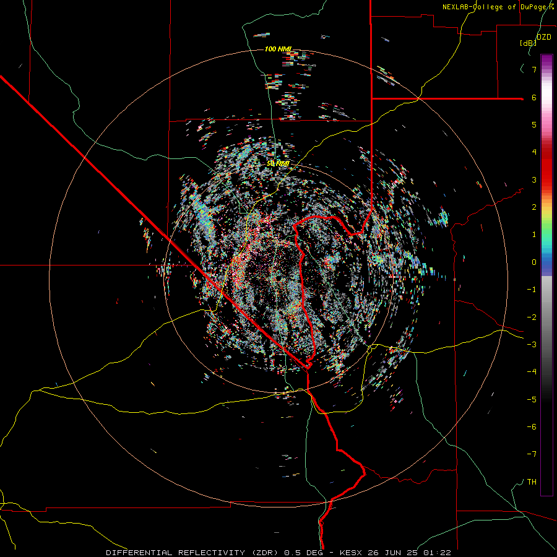Click the -7 value on the scale
Viewport: 557px width, 557px height.
532,454
